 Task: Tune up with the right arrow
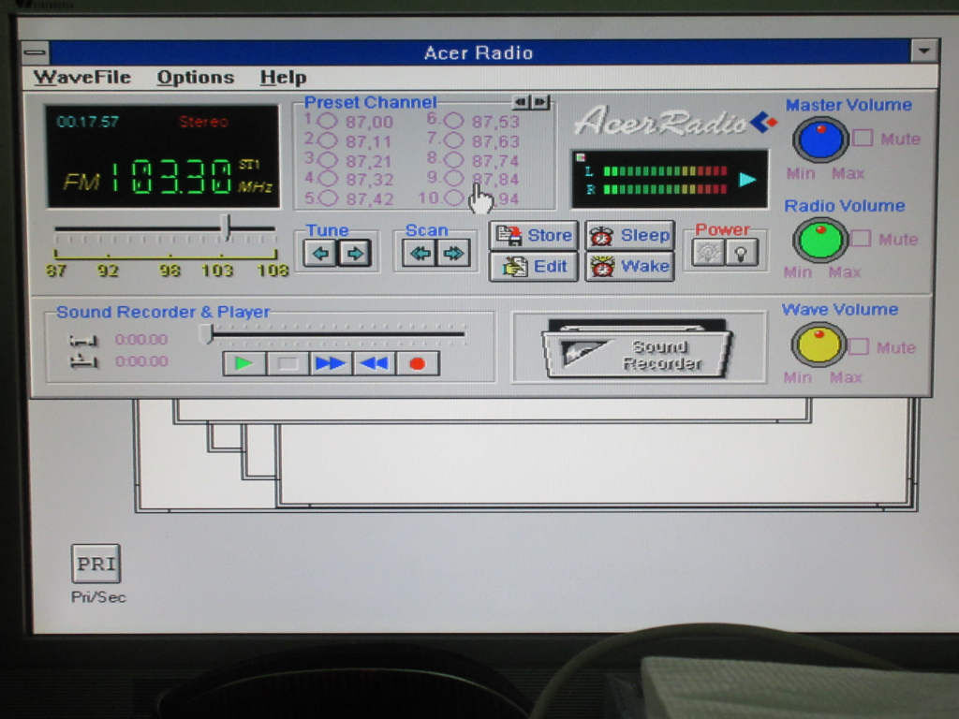[x=355, y=253]
